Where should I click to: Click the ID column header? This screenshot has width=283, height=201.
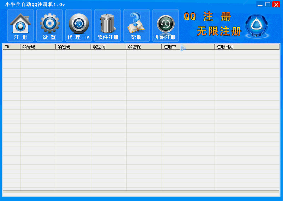click(x=11, y=47)
